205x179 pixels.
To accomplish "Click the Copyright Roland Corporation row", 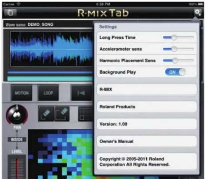I will pyautogui.click(x=147, y=162).
